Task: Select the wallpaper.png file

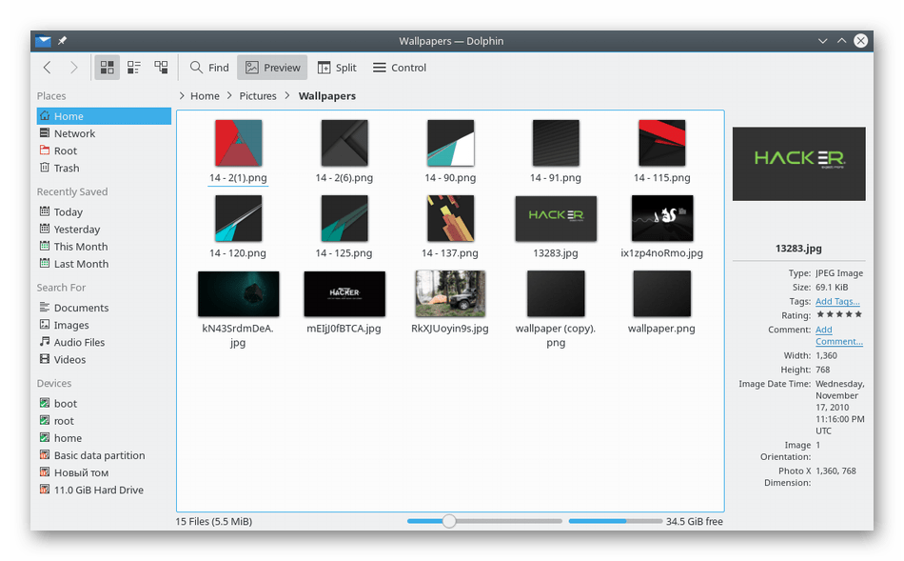Action: tap(662, 303)
